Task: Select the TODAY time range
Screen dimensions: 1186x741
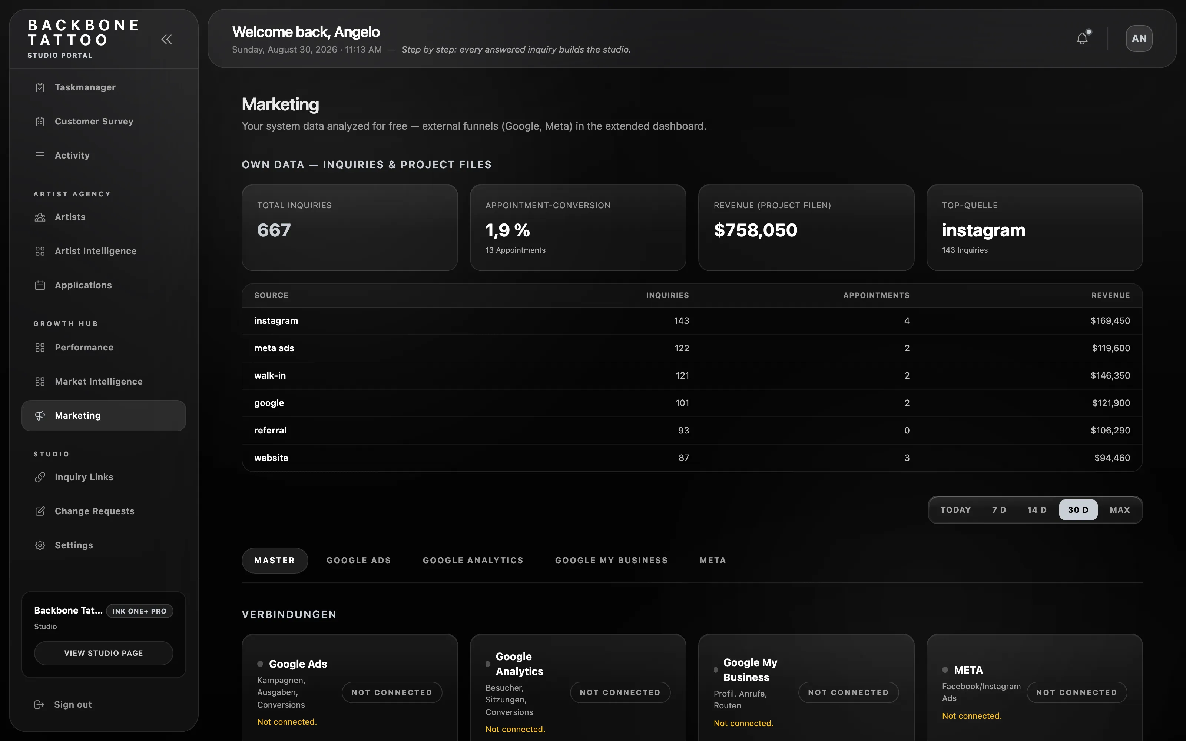Action: 956,510
